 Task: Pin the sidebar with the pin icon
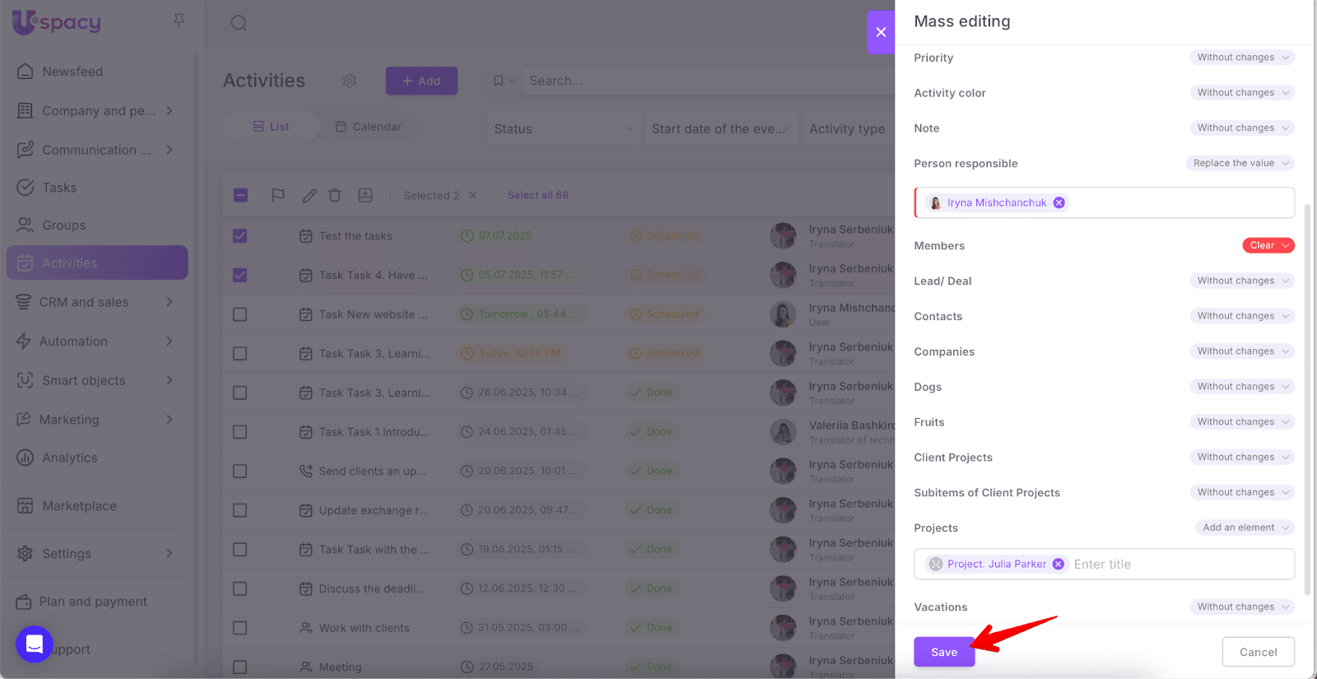click(179, 20)
